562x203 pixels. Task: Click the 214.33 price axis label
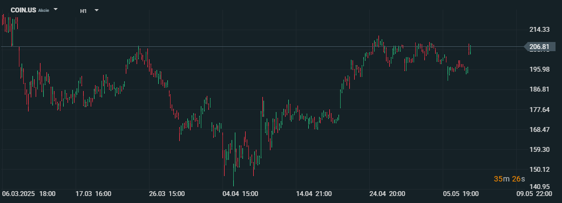point(540,30)
